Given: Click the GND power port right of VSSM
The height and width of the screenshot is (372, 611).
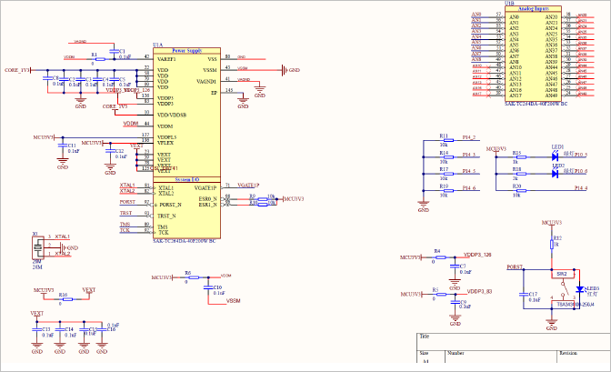Looking at the screenshot, I should pyautogui.click(x=291, y=70).
